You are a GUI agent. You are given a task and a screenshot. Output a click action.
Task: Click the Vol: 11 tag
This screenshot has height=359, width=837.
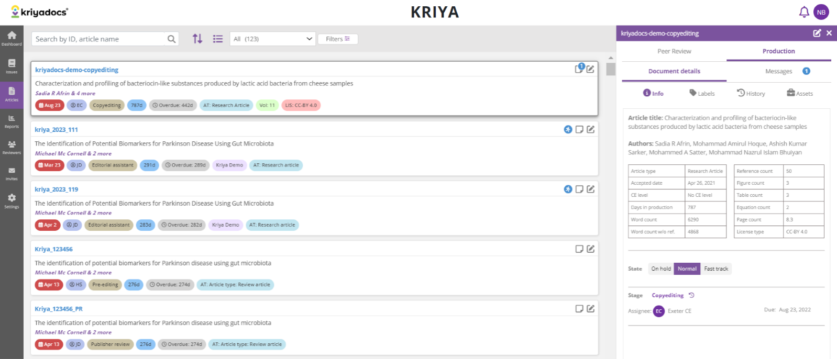(x=267, y=105)
